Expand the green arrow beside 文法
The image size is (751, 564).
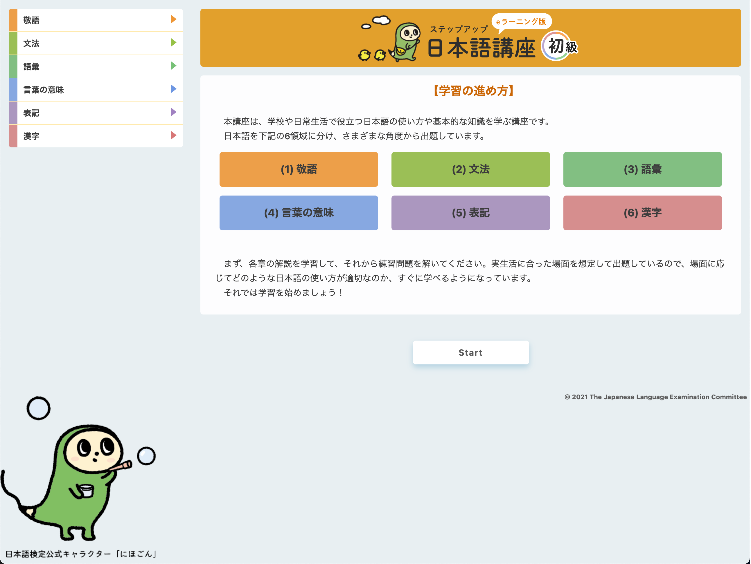tap(173, 42)
